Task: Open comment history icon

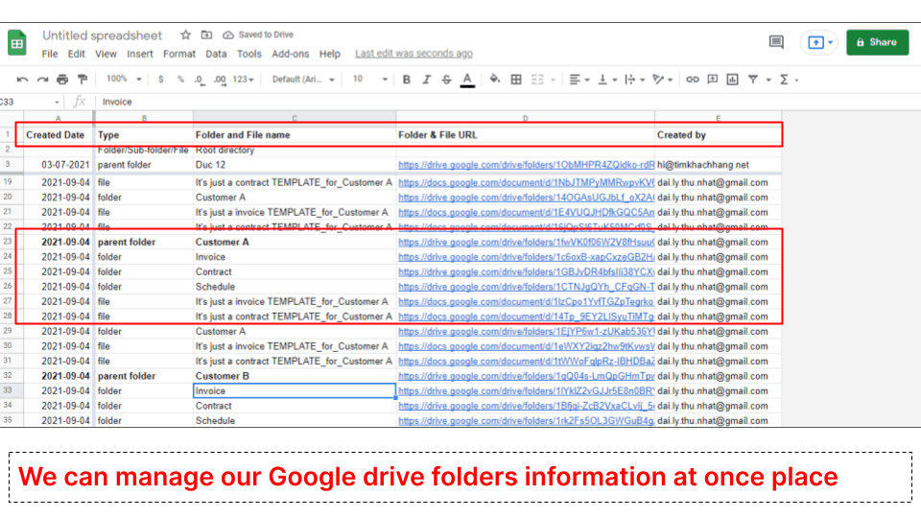Action: (x=776, y=42)
